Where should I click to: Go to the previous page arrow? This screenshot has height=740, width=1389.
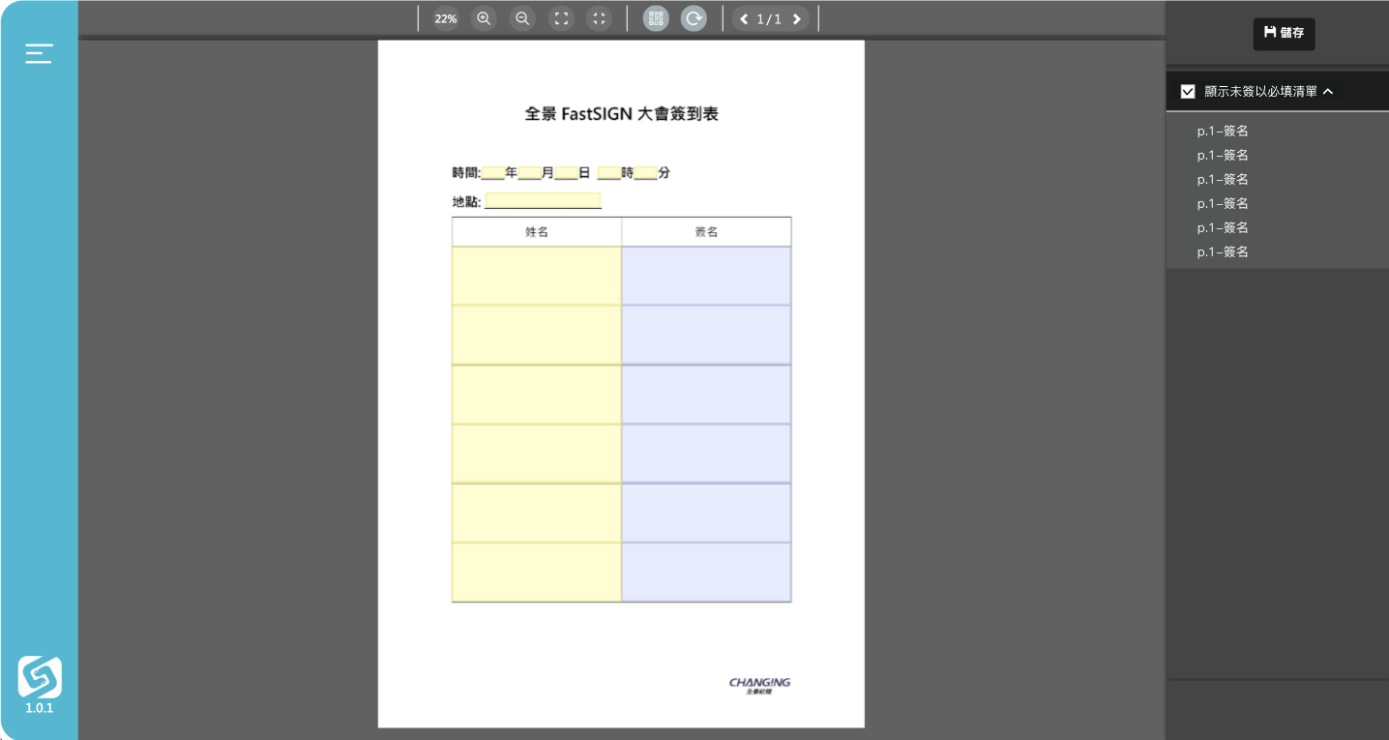click(x=744, y=19)
